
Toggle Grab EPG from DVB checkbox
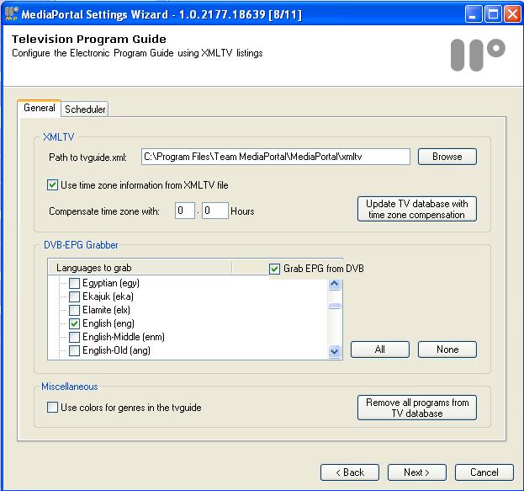tap(274, 269)
